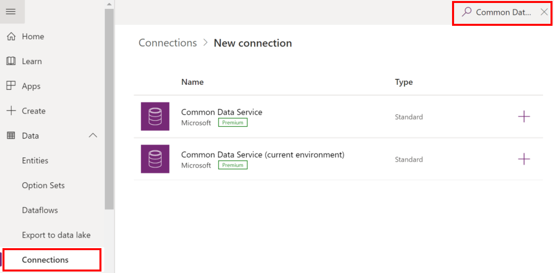Collapse the Data section chevron
The image size is (554, 273).
point(93,136)
